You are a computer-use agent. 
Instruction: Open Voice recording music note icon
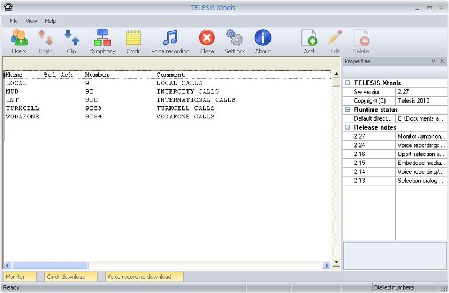170,38
